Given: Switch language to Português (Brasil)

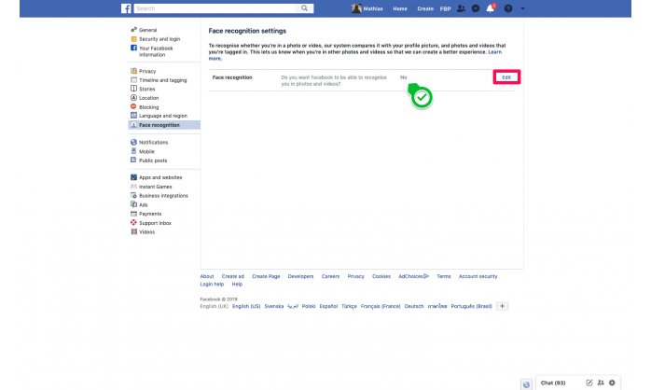Looking at the screenshot, I should coord(471,306).
